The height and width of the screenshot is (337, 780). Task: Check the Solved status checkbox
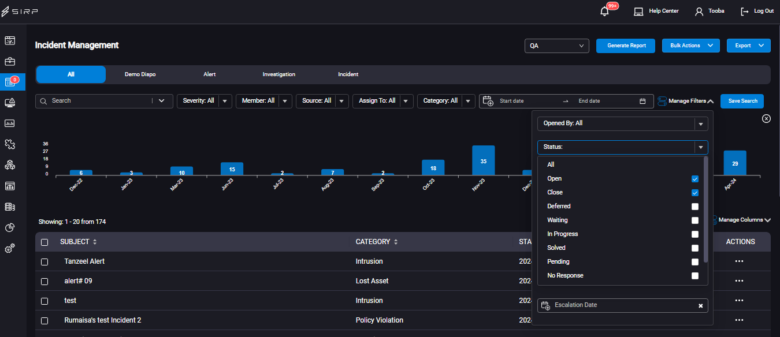coord(695,248)
